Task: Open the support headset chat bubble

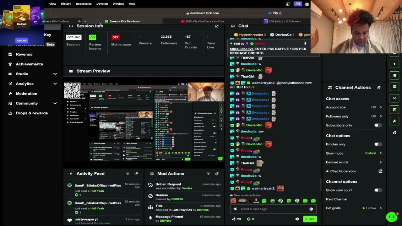Action: (392, 217)
